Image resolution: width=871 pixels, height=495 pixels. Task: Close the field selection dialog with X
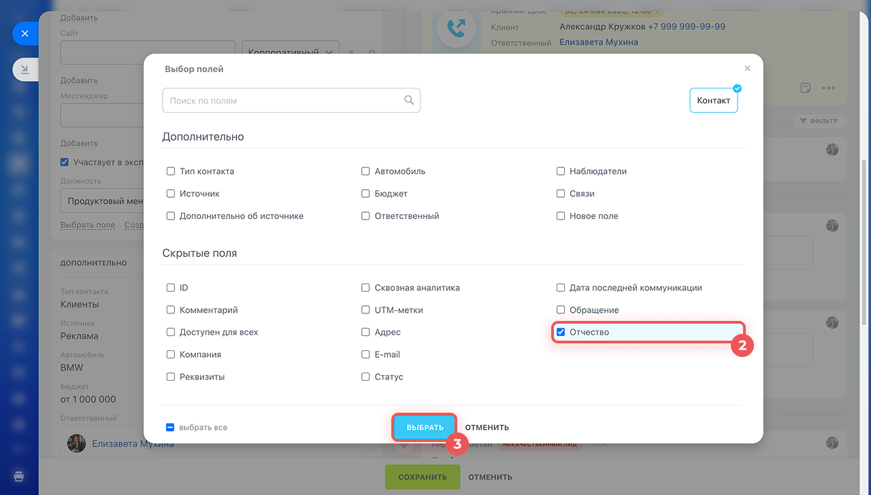pos(747,69)
